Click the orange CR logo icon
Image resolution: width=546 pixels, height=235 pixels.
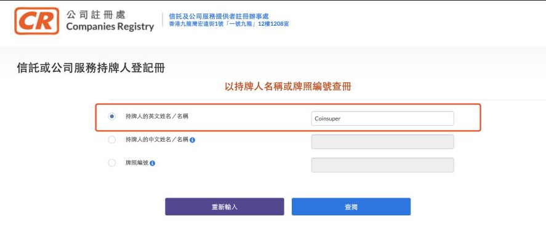coord(36,21)
